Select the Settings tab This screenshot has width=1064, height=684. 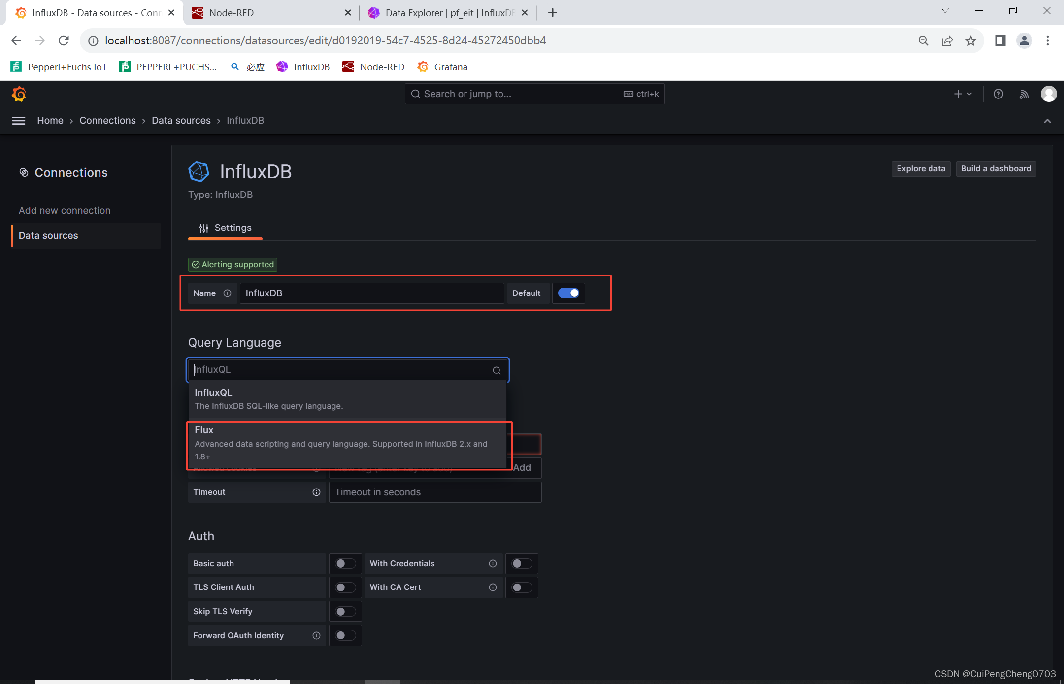225,228
